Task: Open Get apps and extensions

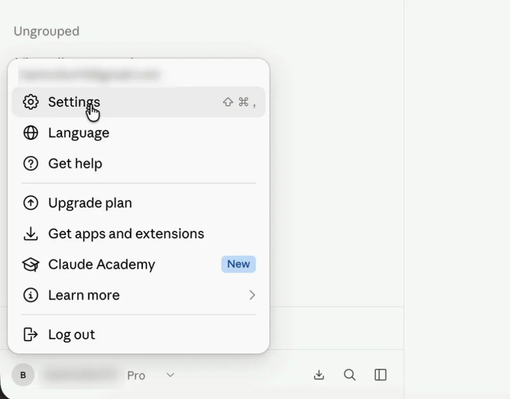Action: click(139, 234)
